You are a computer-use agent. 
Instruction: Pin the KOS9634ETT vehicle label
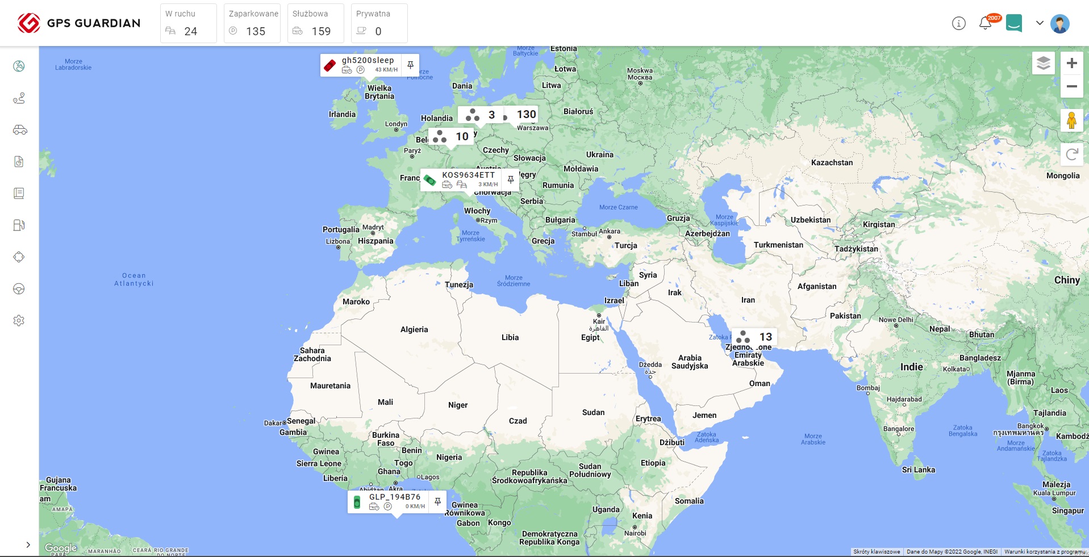(x=511, y=179)
